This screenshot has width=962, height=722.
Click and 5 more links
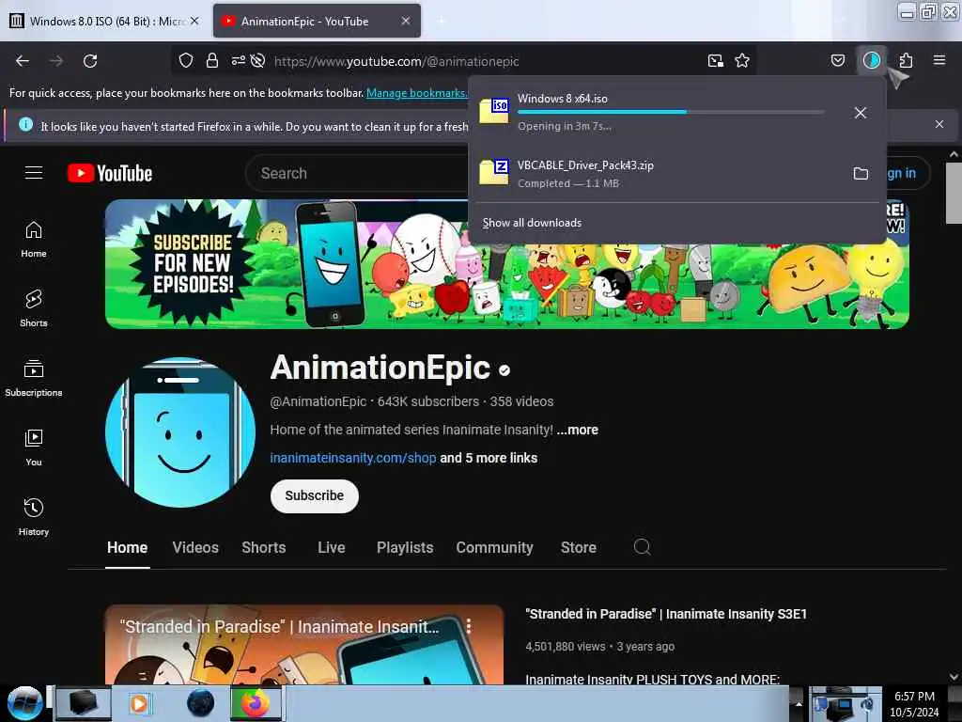pyautogui.click(x=489, y=458)
